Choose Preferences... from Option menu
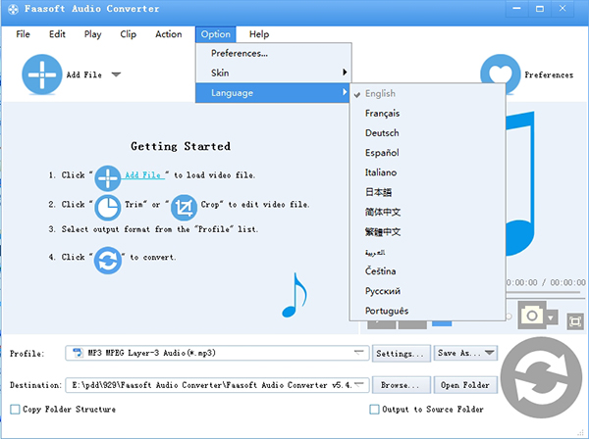Image resolution: width=589 pixels, height=439 pixels. (274, 53)
